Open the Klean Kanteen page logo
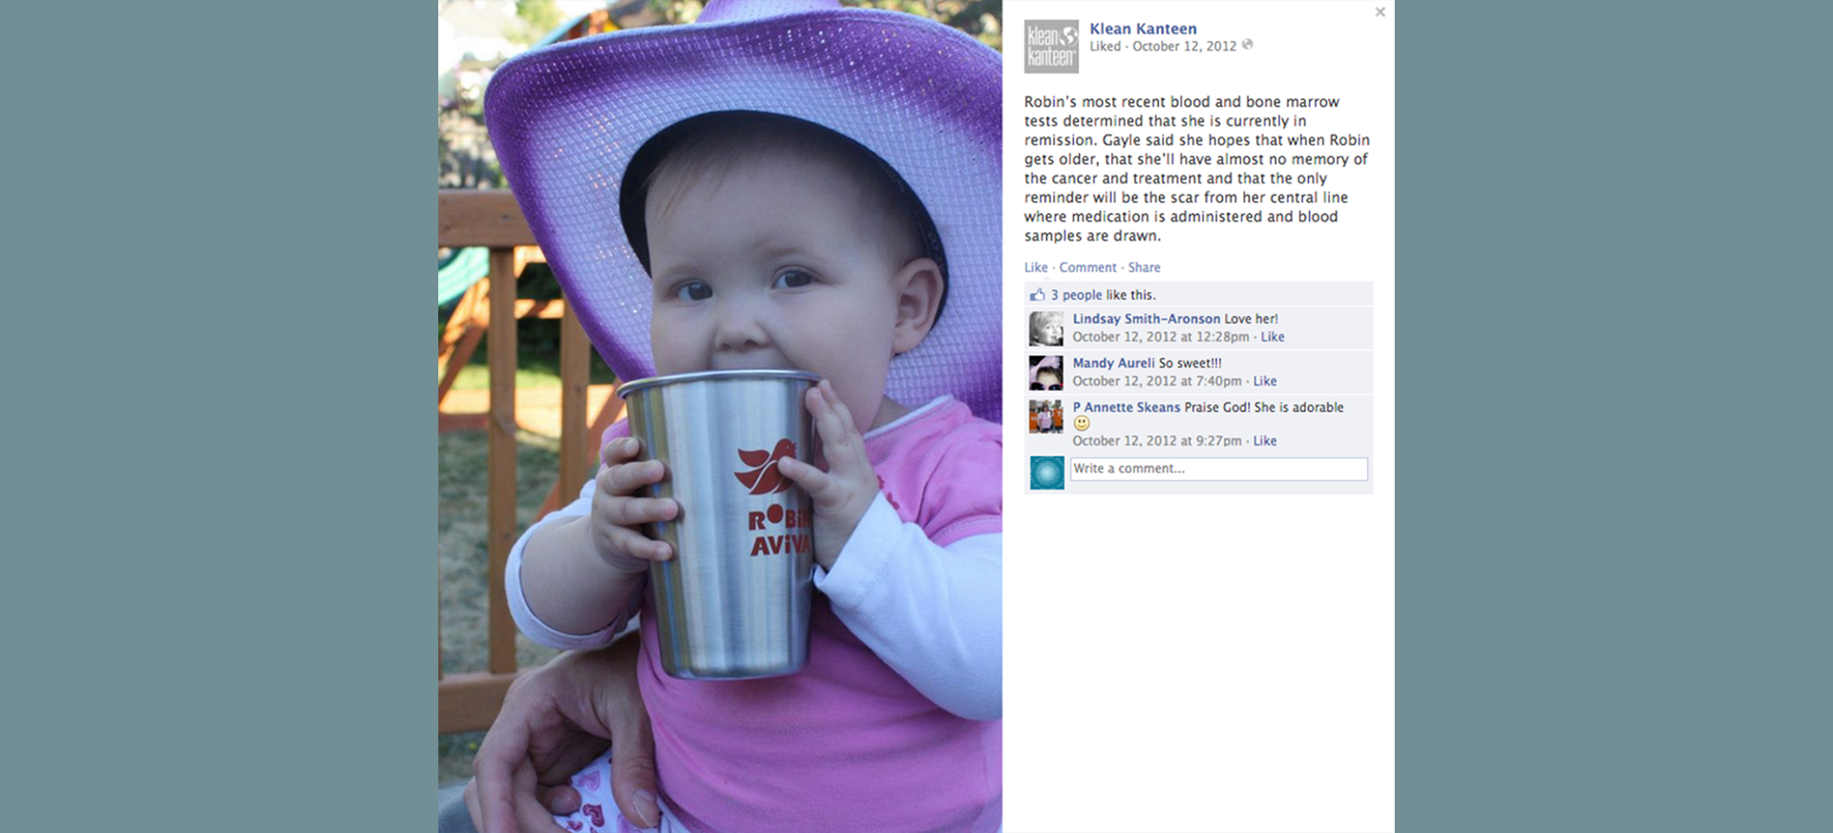Viewport: 1833px width, 833px height. click(1051, 47)
